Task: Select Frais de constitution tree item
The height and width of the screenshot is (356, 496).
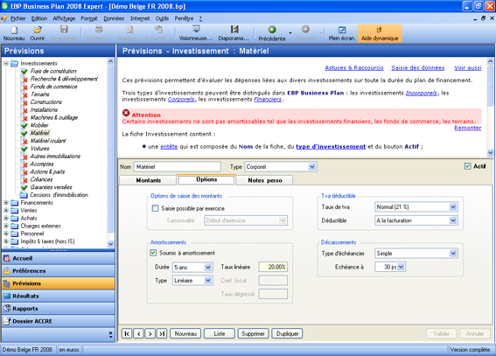Action: click(x=53, y=71)
